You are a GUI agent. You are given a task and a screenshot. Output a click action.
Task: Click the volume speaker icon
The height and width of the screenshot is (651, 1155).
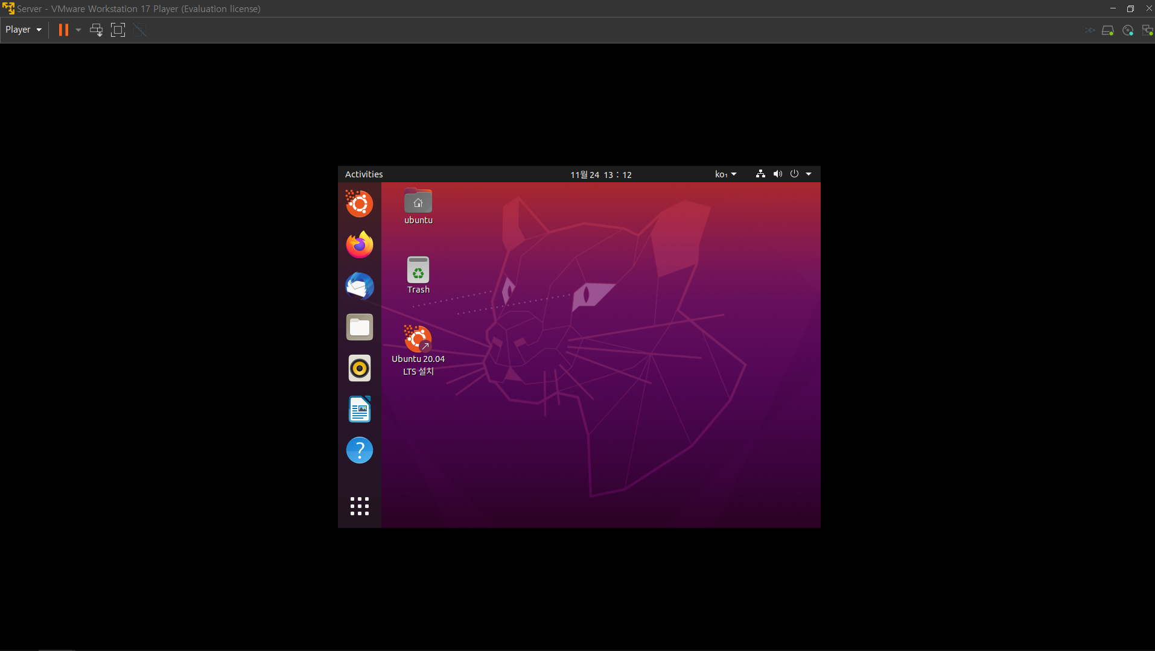point(778,174)
